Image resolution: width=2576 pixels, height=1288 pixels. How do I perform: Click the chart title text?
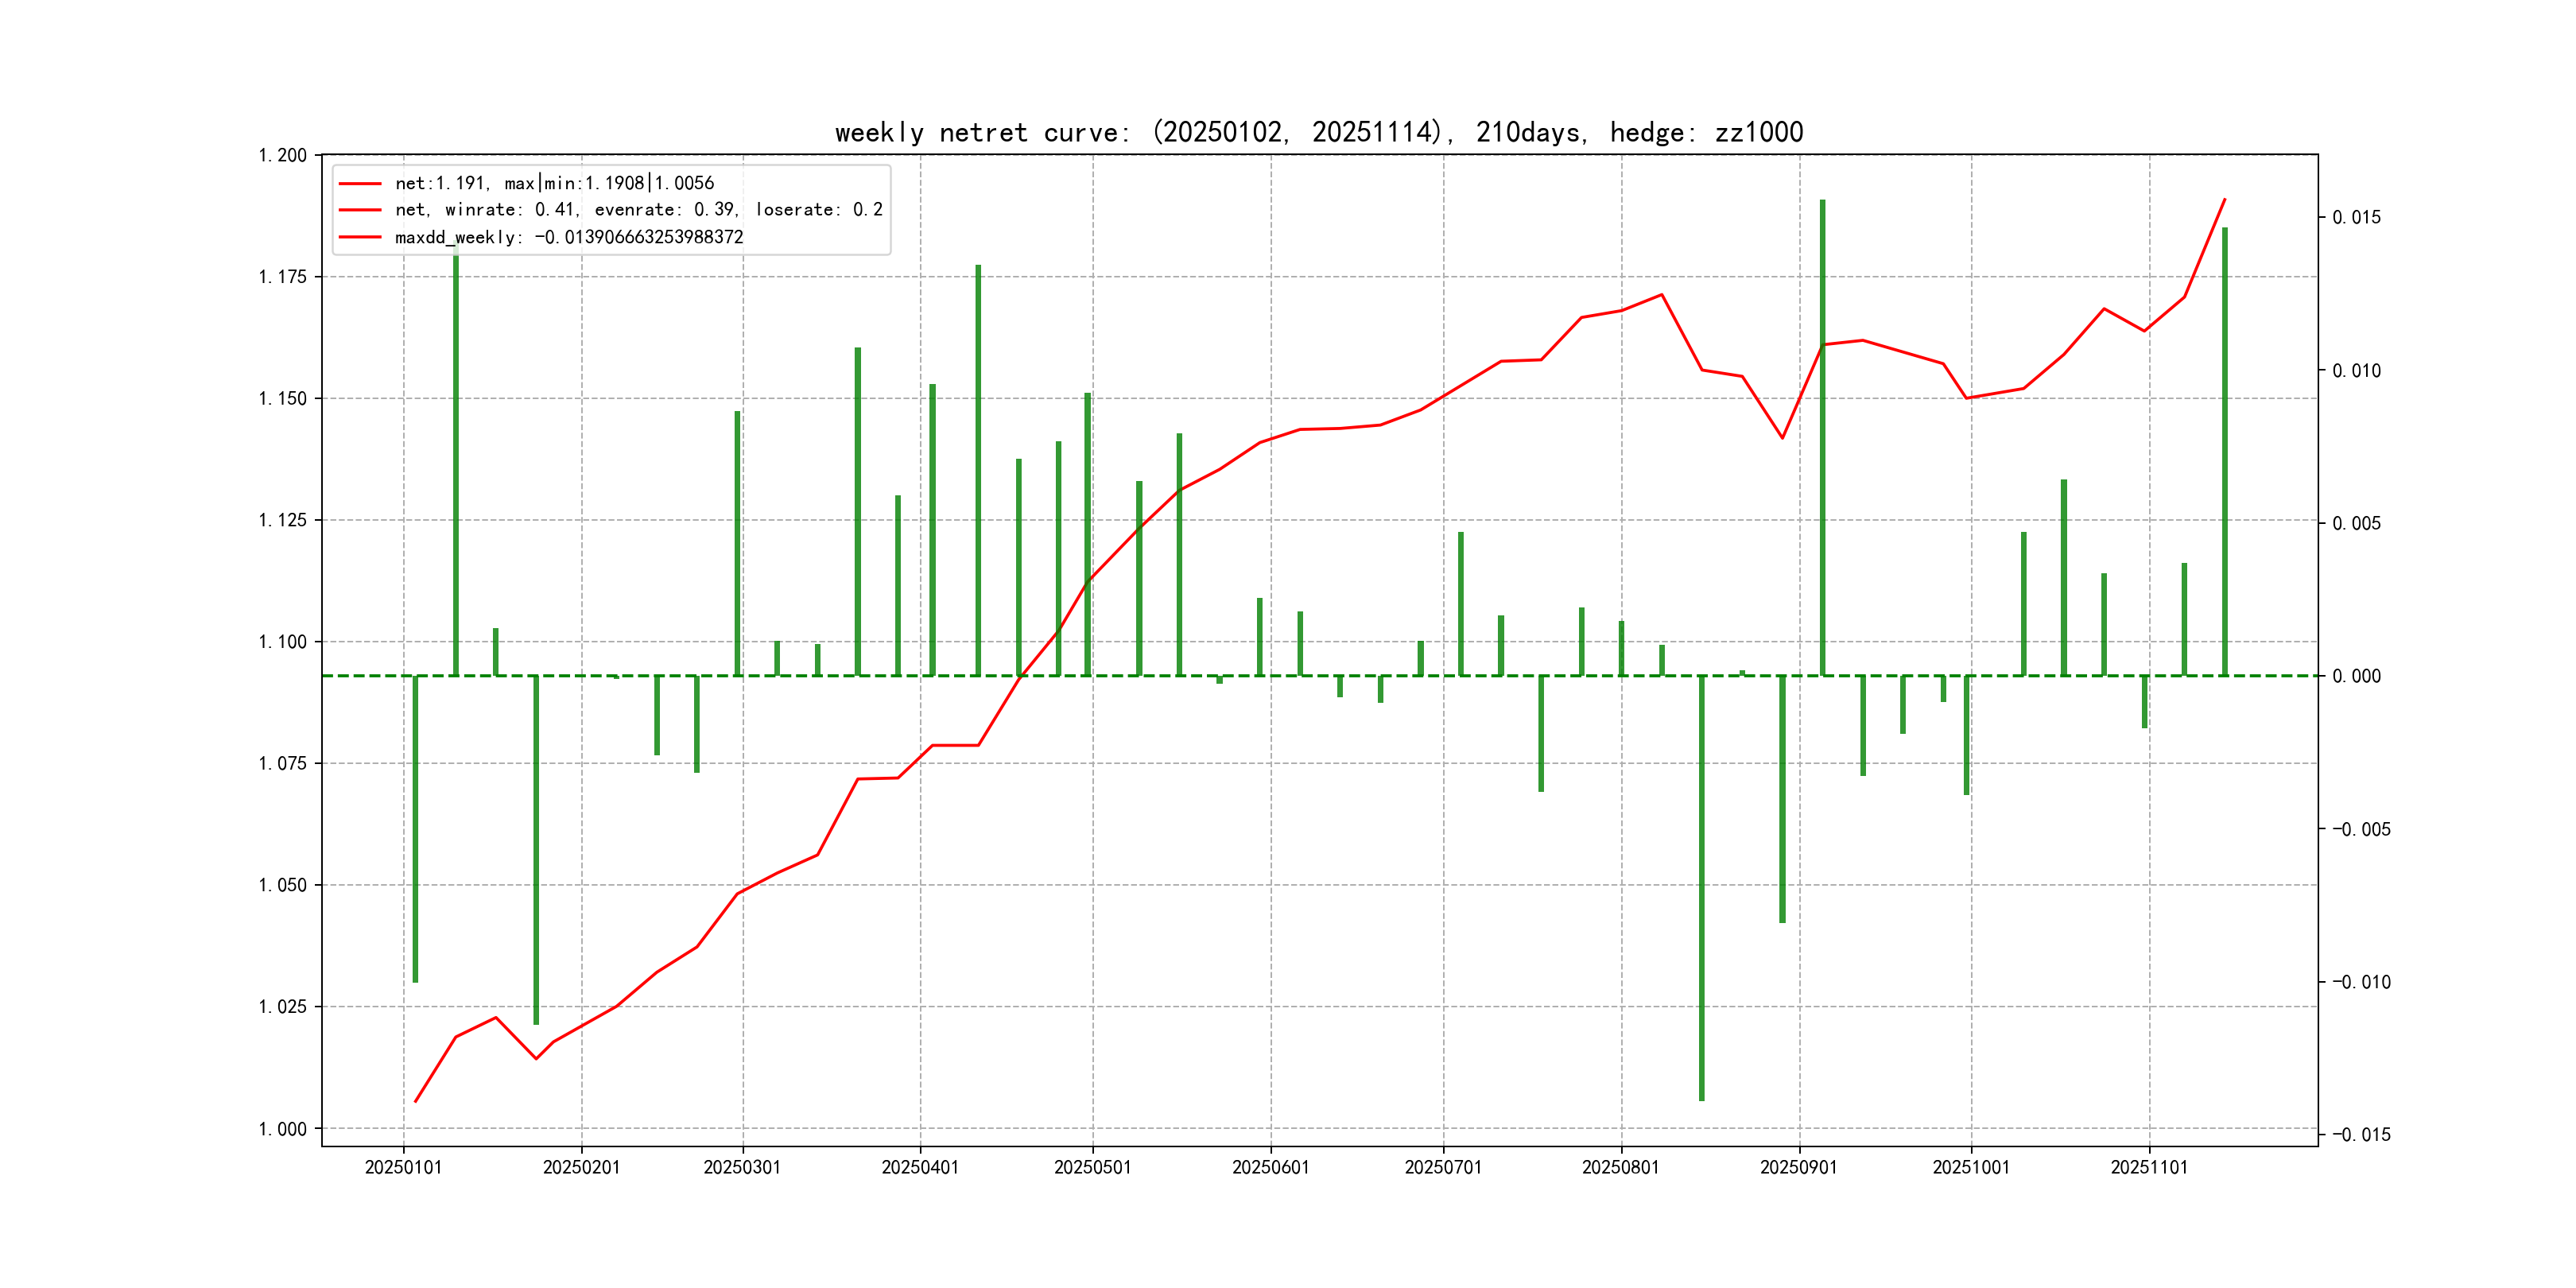(1318, 132)
